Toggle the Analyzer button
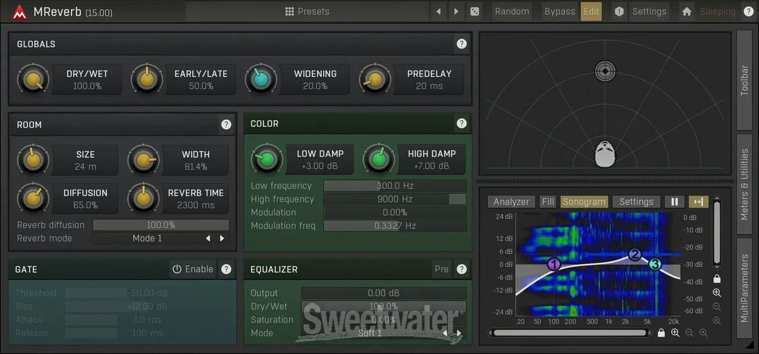The width and height of the screenshot is (759, 354). (511, 201)
